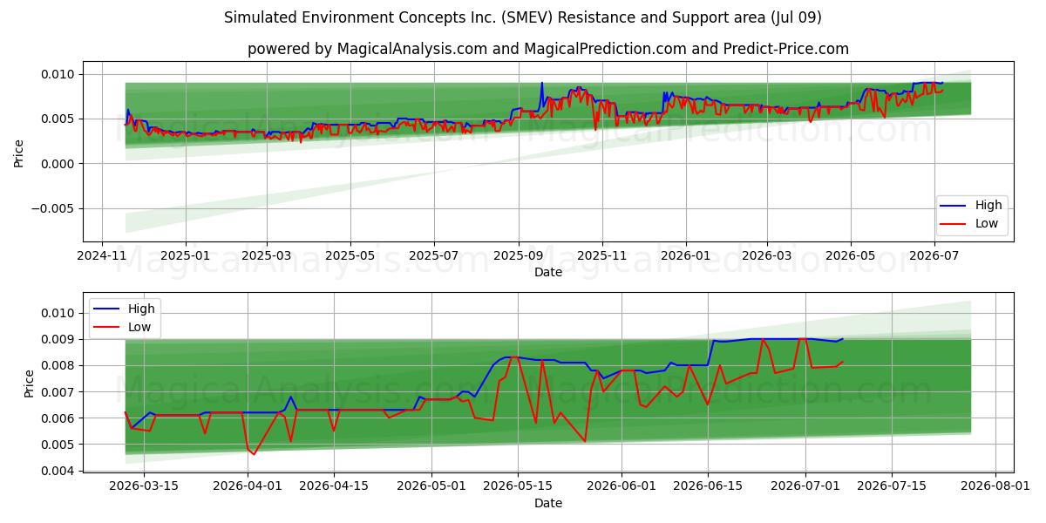Click the 2026-08-01 tick label

click(x=996, y=486)
